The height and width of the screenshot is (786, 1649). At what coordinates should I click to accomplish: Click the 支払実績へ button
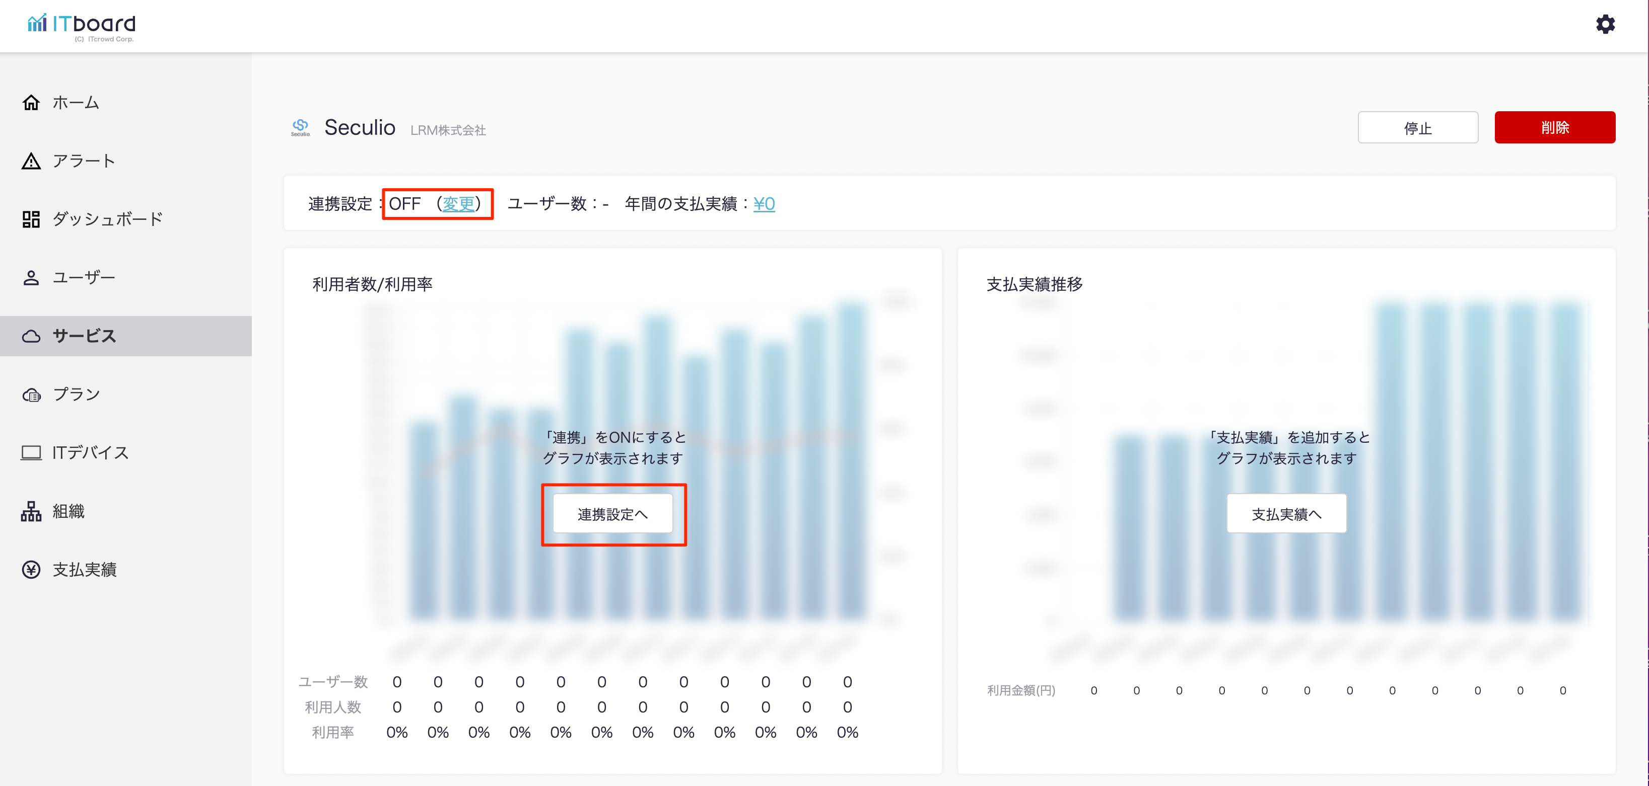(1286, 514)
